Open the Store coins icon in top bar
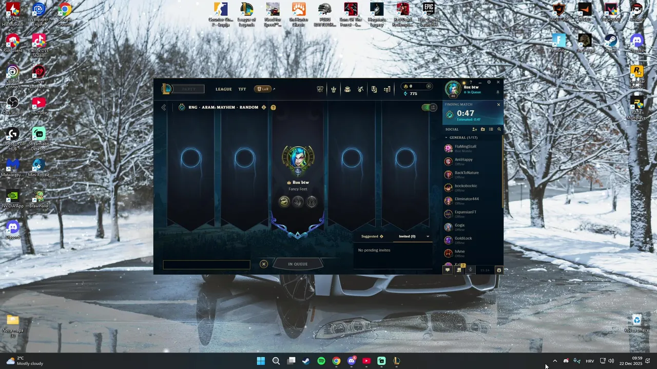 (387, 89)
